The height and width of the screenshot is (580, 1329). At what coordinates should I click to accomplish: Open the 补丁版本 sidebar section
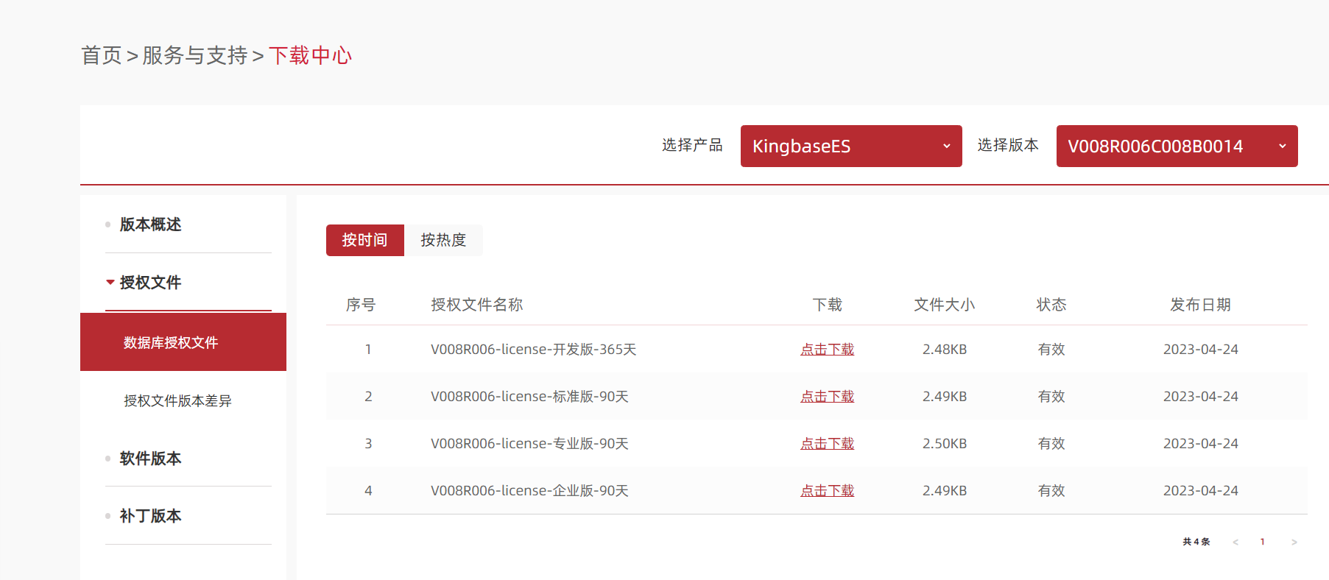click(x=150, y=516)
